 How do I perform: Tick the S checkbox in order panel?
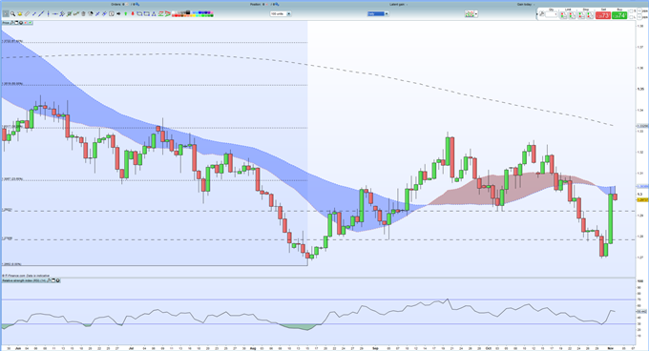(x=631, y=11)
